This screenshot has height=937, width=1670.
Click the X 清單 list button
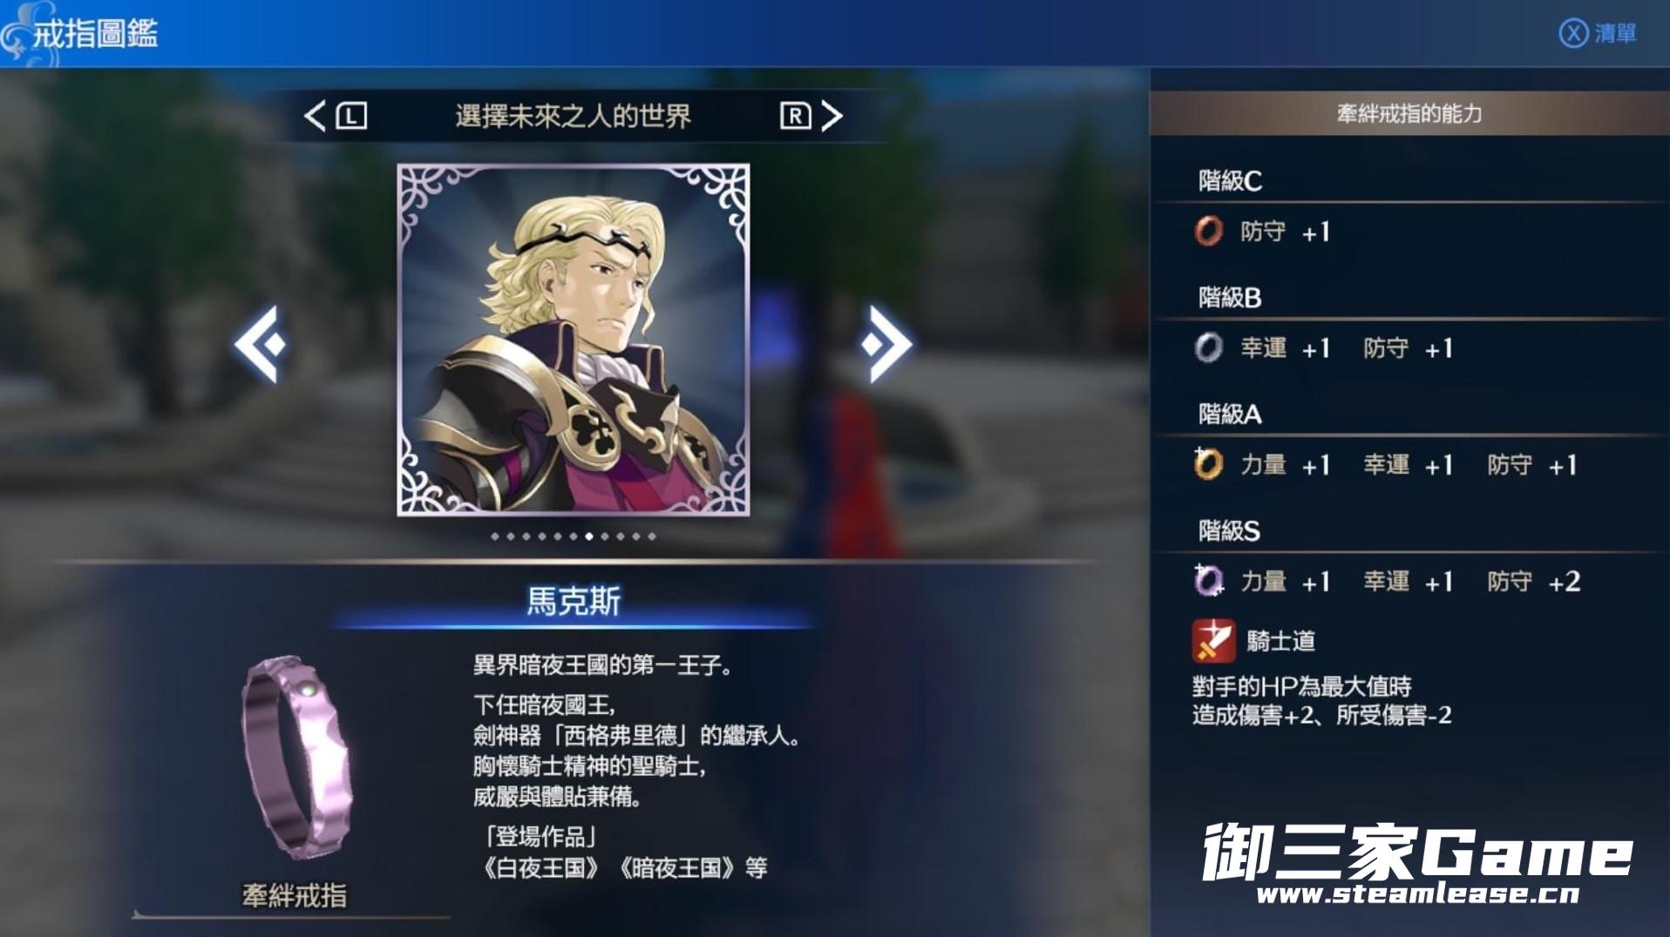[1598, 34]
